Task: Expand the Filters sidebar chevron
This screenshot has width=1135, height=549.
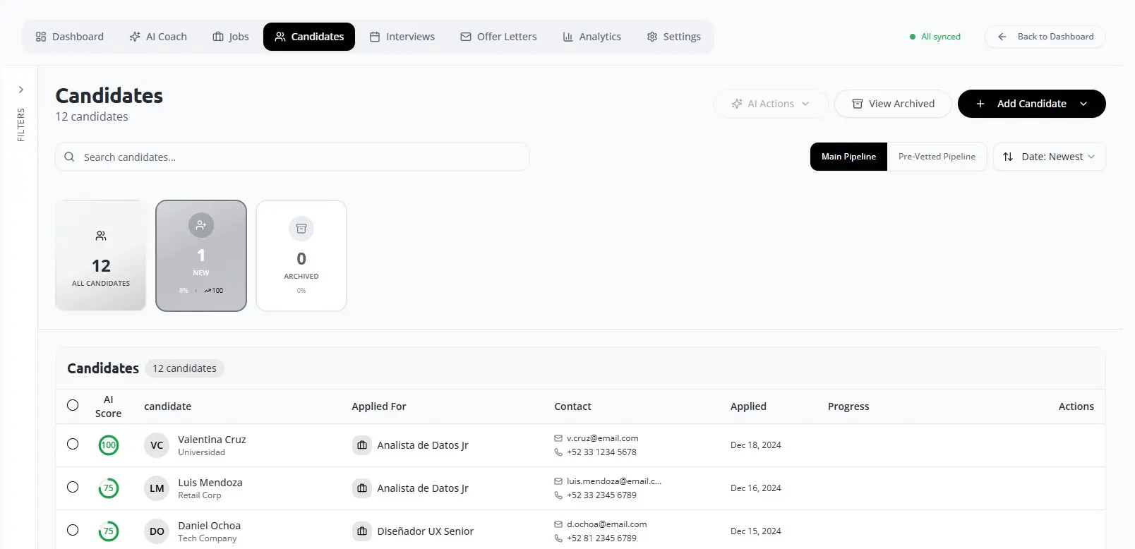Action: (21, 90)
